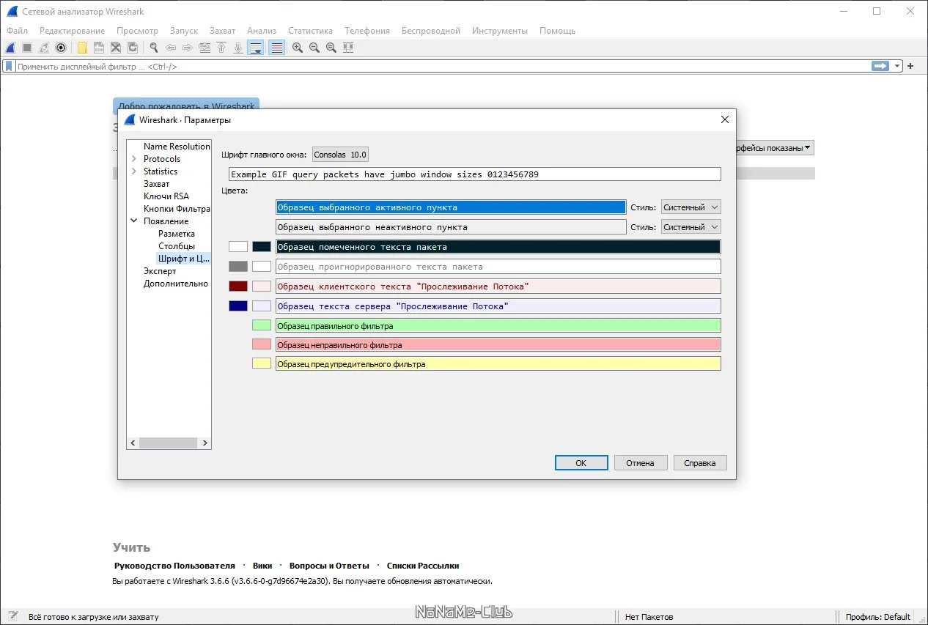Open the Инструменты menu
The height and width of the screenshot is (625, 928).
[x=500, y=31]
